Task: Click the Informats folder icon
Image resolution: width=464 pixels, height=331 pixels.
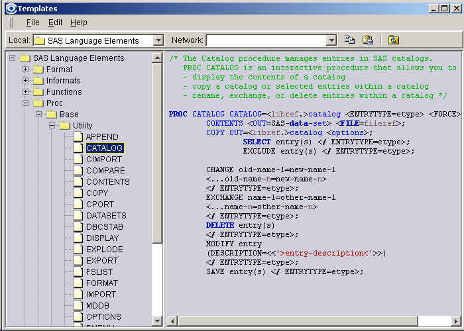Action: tap(38, 81)
